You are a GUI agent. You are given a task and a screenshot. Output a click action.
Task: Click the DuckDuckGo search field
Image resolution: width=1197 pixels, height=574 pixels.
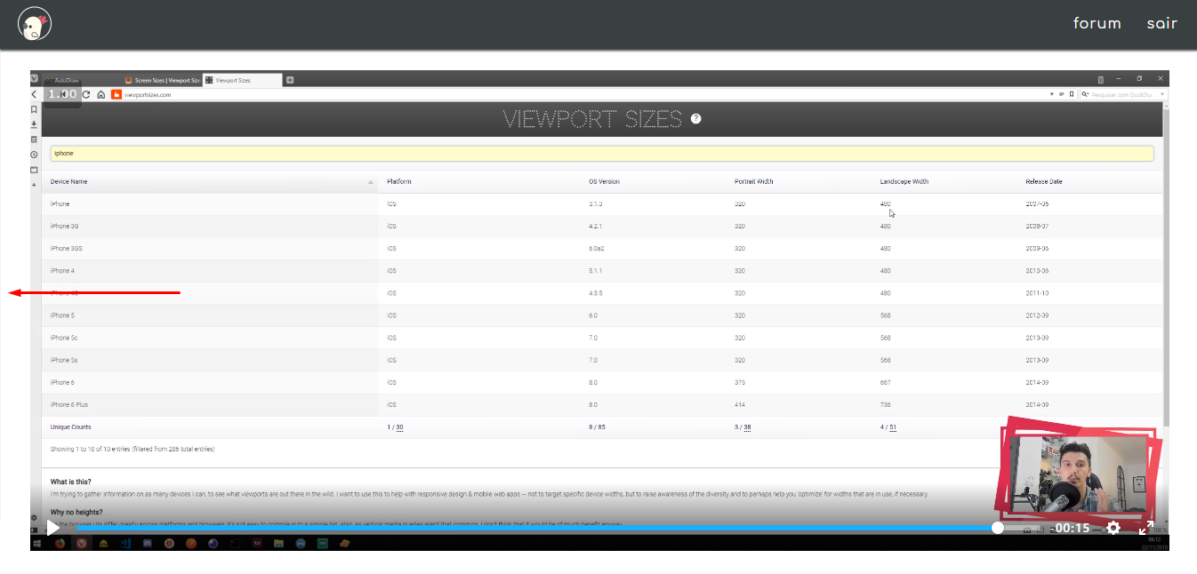(x=1123, y=94)
